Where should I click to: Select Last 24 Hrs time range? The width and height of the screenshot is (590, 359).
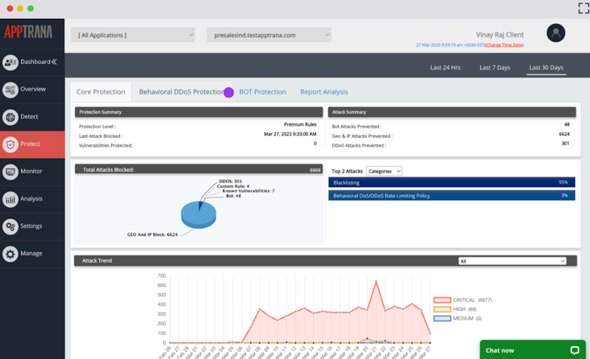pyautogui.click(x=445, y=68)
